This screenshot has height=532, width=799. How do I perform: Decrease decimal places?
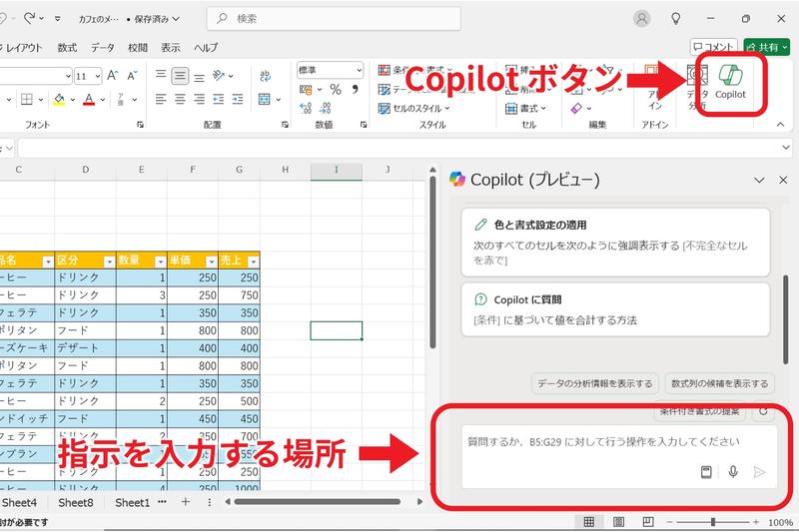click(x=326, y=108)
